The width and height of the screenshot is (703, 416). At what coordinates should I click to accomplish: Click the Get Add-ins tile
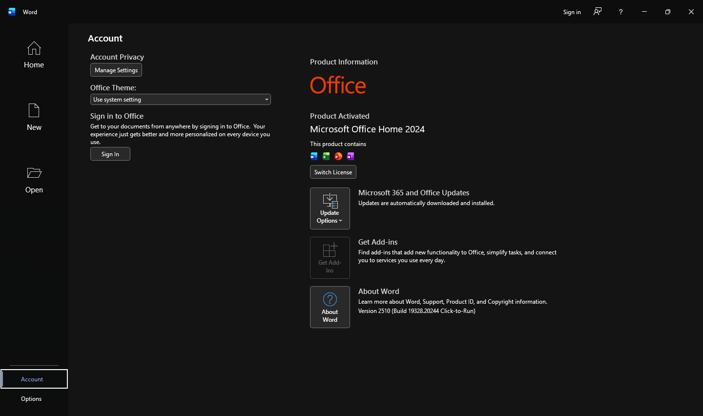330,258
